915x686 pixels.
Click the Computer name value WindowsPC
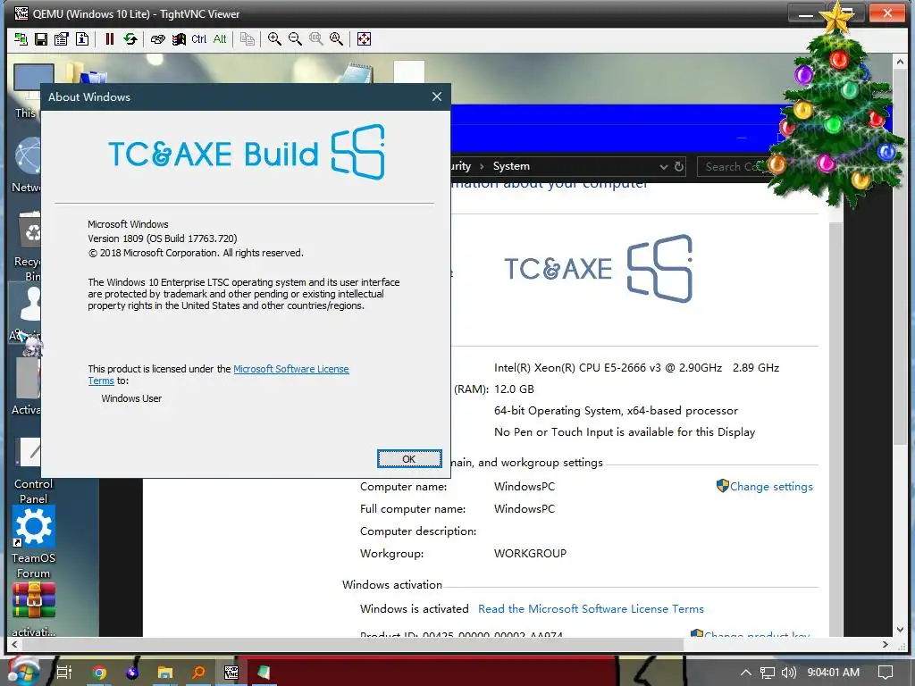pyautogui.click(x=524, y=487)
